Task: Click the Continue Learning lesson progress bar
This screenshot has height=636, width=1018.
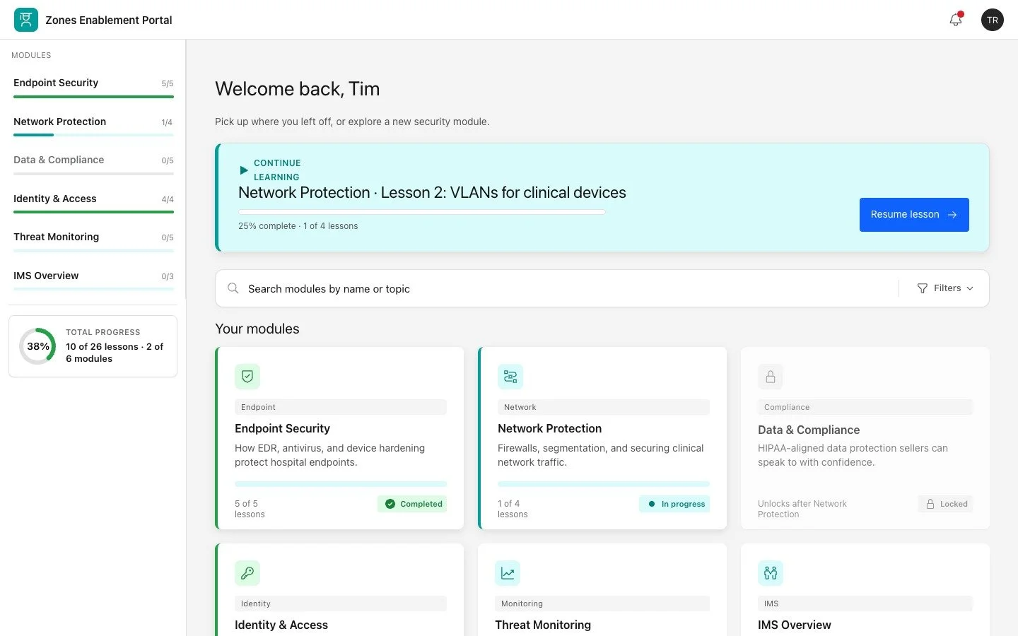Action: pos(422,212)
